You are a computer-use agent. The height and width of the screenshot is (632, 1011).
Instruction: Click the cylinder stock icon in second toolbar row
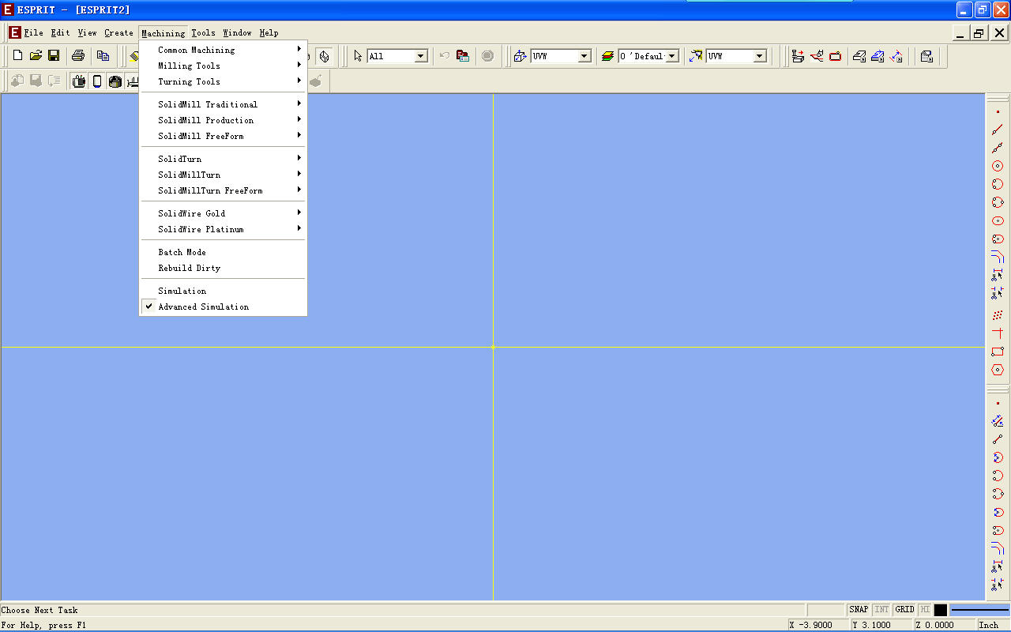coord(115,81)
